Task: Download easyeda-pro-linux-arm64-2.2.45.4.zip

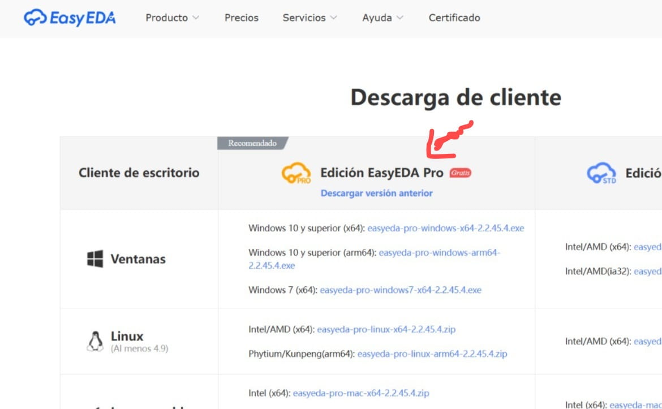Action: pyautogui.click(x=432, y=354)
